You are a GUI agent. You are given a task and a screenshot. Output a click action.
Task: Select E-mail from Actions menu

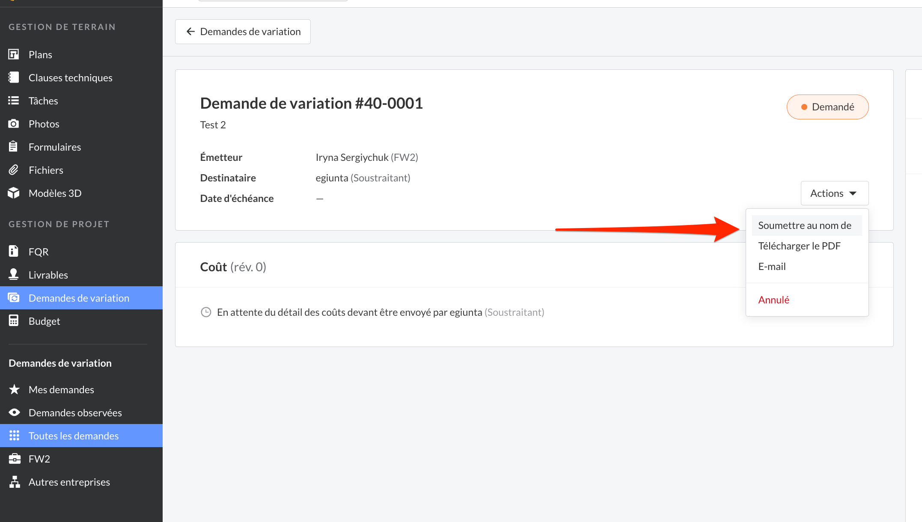(x=772, y=267)
